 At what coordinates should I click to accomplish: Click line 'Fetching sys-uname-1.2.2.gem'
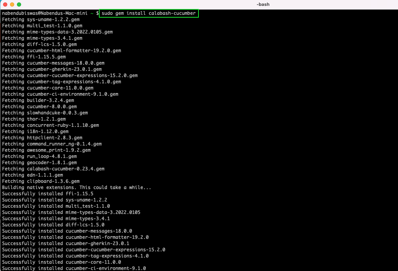[x=41, y=20]
